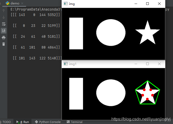Click the img window title icon

click(x=66, y=4)
